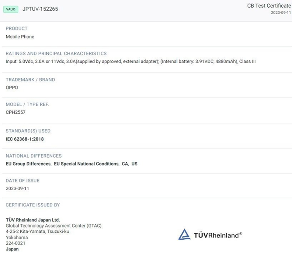Click the Ratings and Principal Characteristics label
Image resolution: width=292 pixels, height=257 pixels.
tap(56, 54)
